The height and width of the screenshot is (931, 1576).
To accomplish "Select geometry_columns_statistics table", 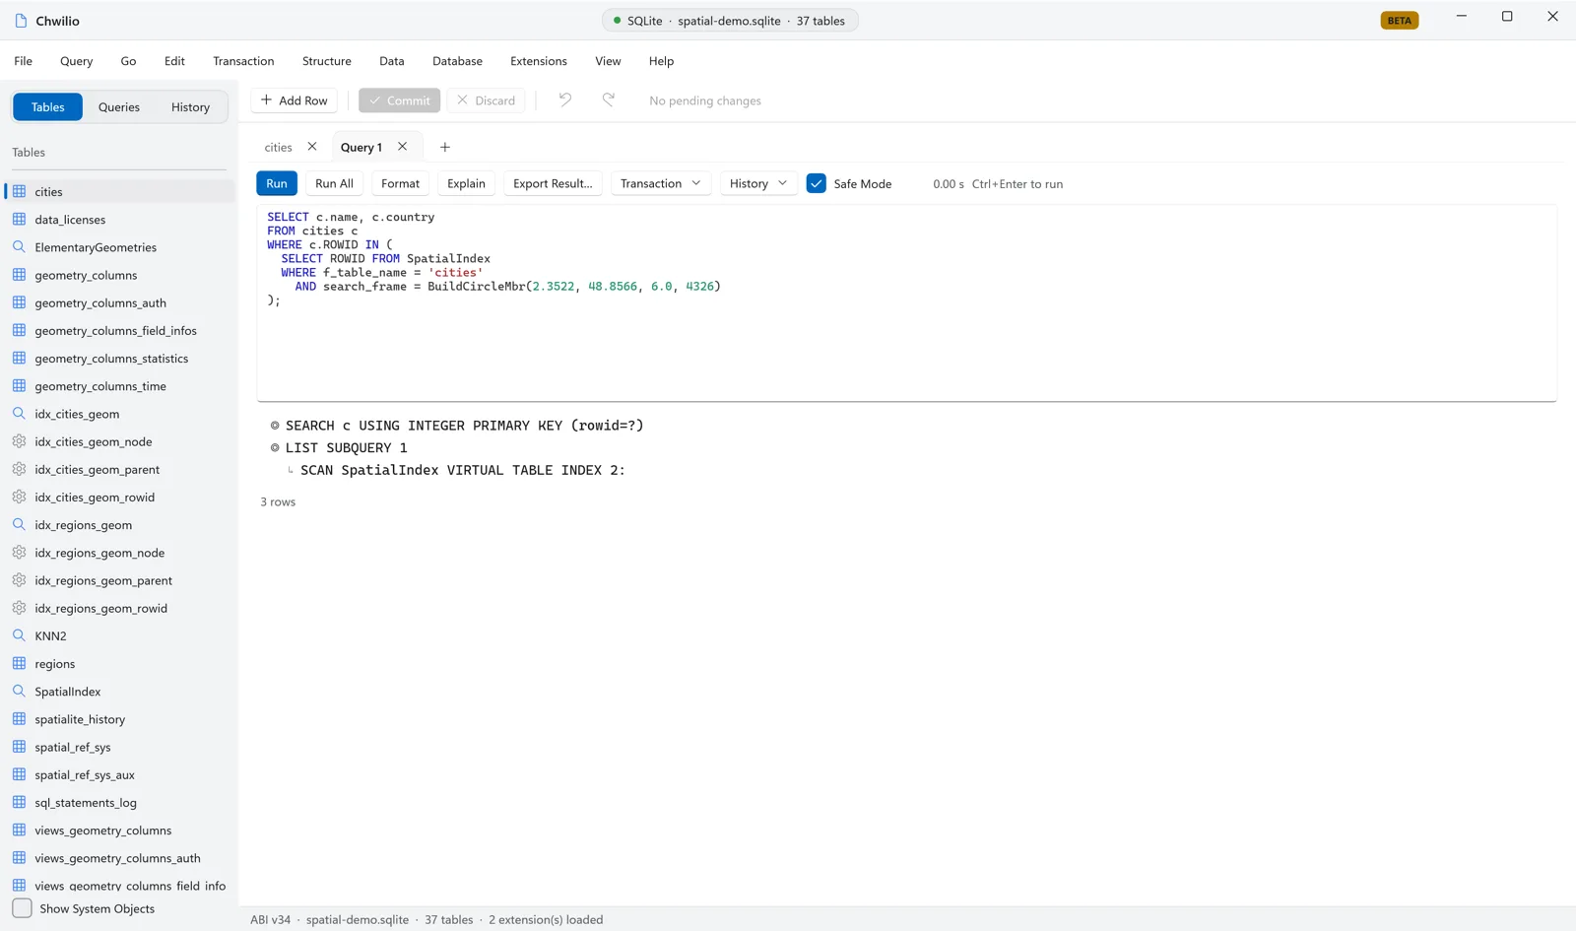I will pyautogui.click(x=119, y=359).
